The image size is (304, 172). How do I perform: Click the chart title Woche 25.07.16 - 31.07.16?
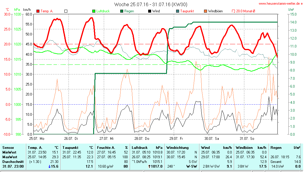point(151,4)
